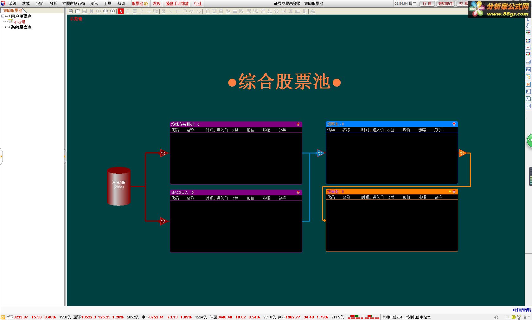Viewport: 532px width, 320px height.
Task: Open the 系统 menu
Action: point(13,3)
